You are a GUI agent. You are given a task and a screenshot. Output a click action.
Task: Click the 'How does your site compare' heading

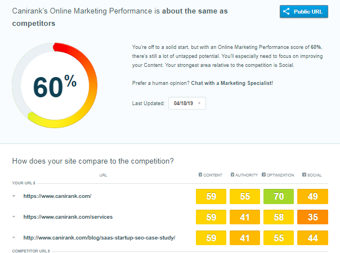tap(93, 161)
